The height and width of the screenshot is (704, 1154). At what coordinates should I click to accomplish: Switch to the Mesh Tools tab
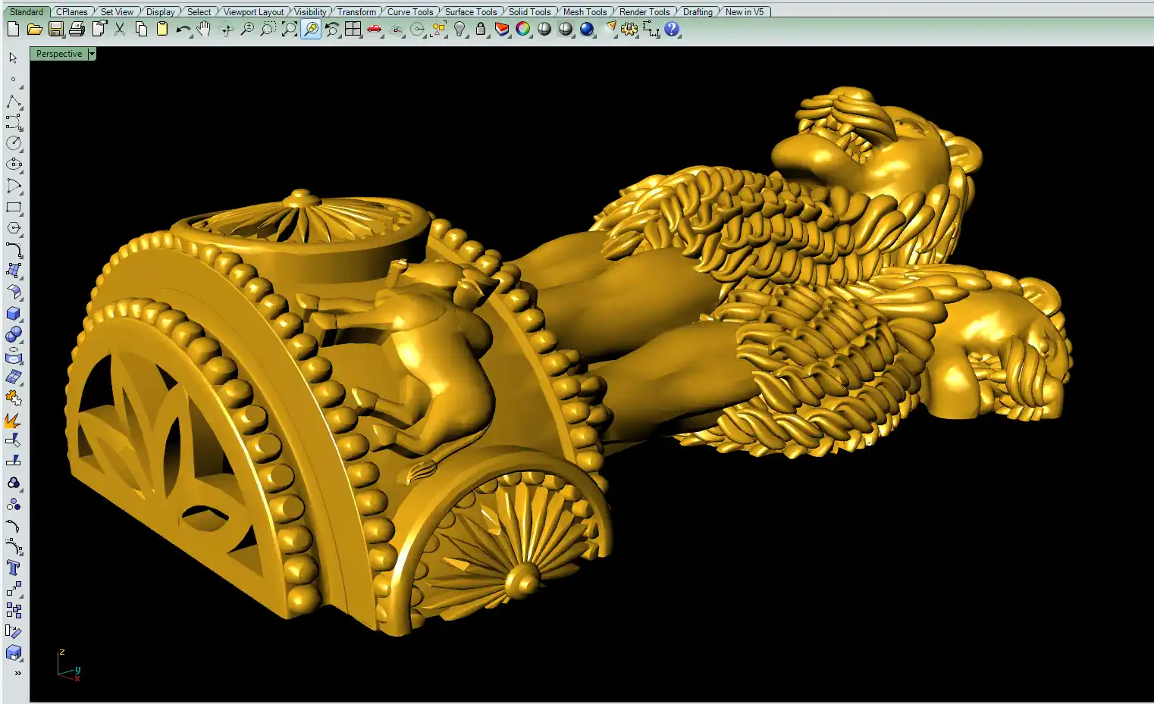tap(585, 12)
